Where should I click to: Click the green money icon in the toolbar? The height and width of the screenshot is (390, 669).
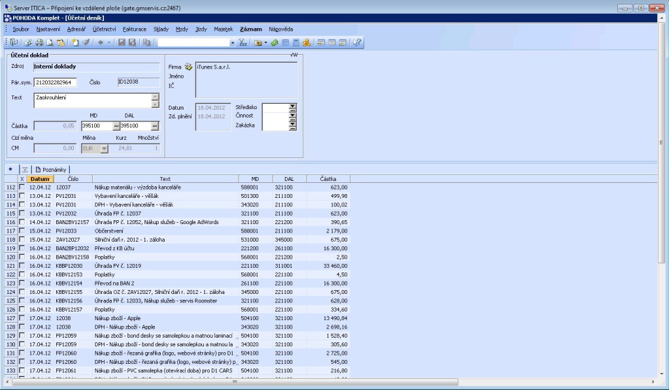tap(275, 42)
